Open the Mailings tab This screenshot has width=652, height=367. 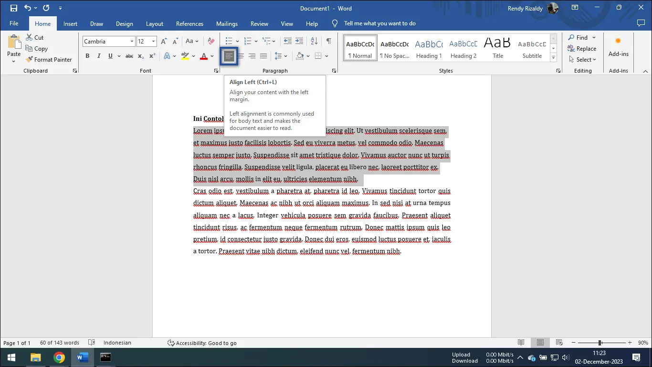227,23
